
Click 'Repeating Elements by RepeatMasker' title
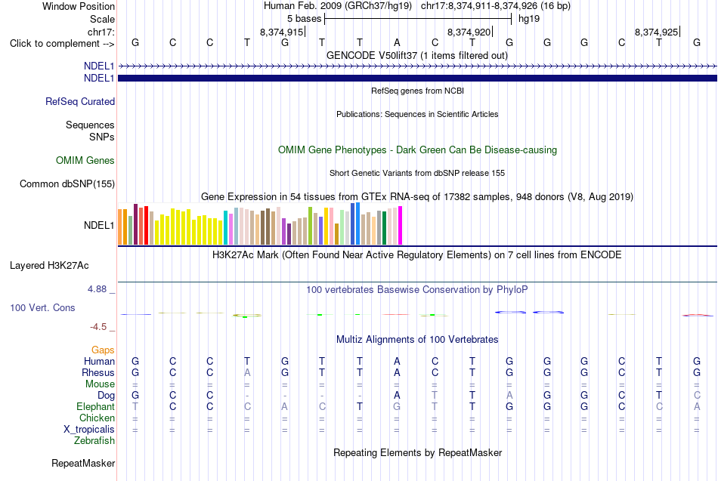417,452
